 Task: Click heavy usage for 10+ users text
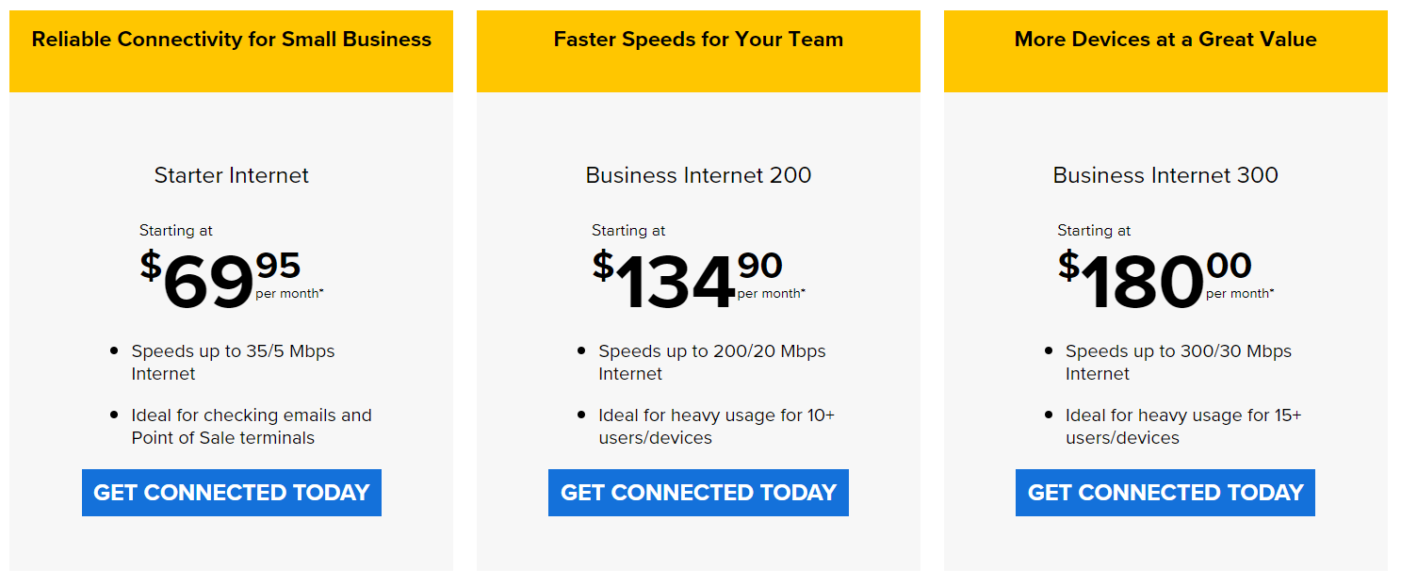[x=716, y=427]
